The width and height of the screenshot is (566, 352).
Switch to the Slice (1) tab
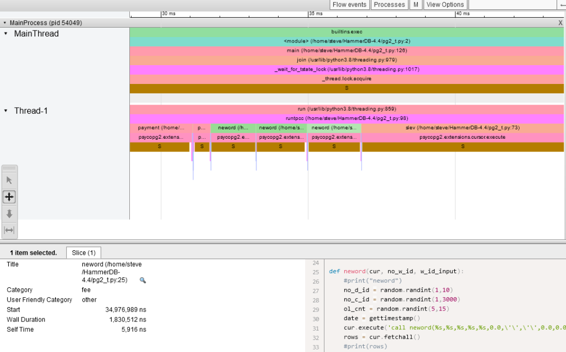83,253
